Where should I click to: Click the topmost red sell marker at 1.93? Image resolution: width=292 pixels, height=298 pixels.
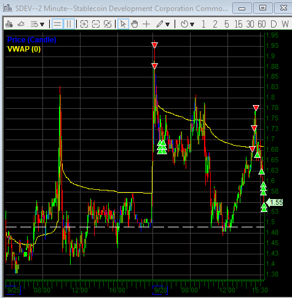coord(154,45)
